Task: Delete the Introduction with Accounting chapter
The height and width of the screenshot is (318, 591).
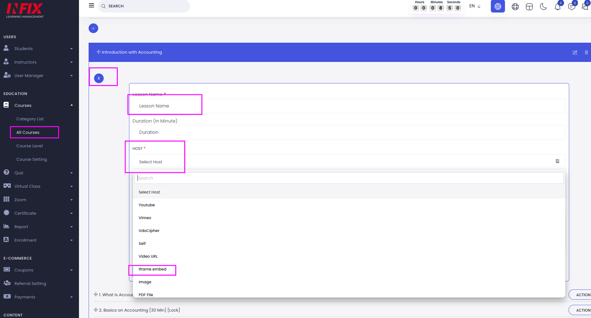Action: tap(587, 52)
